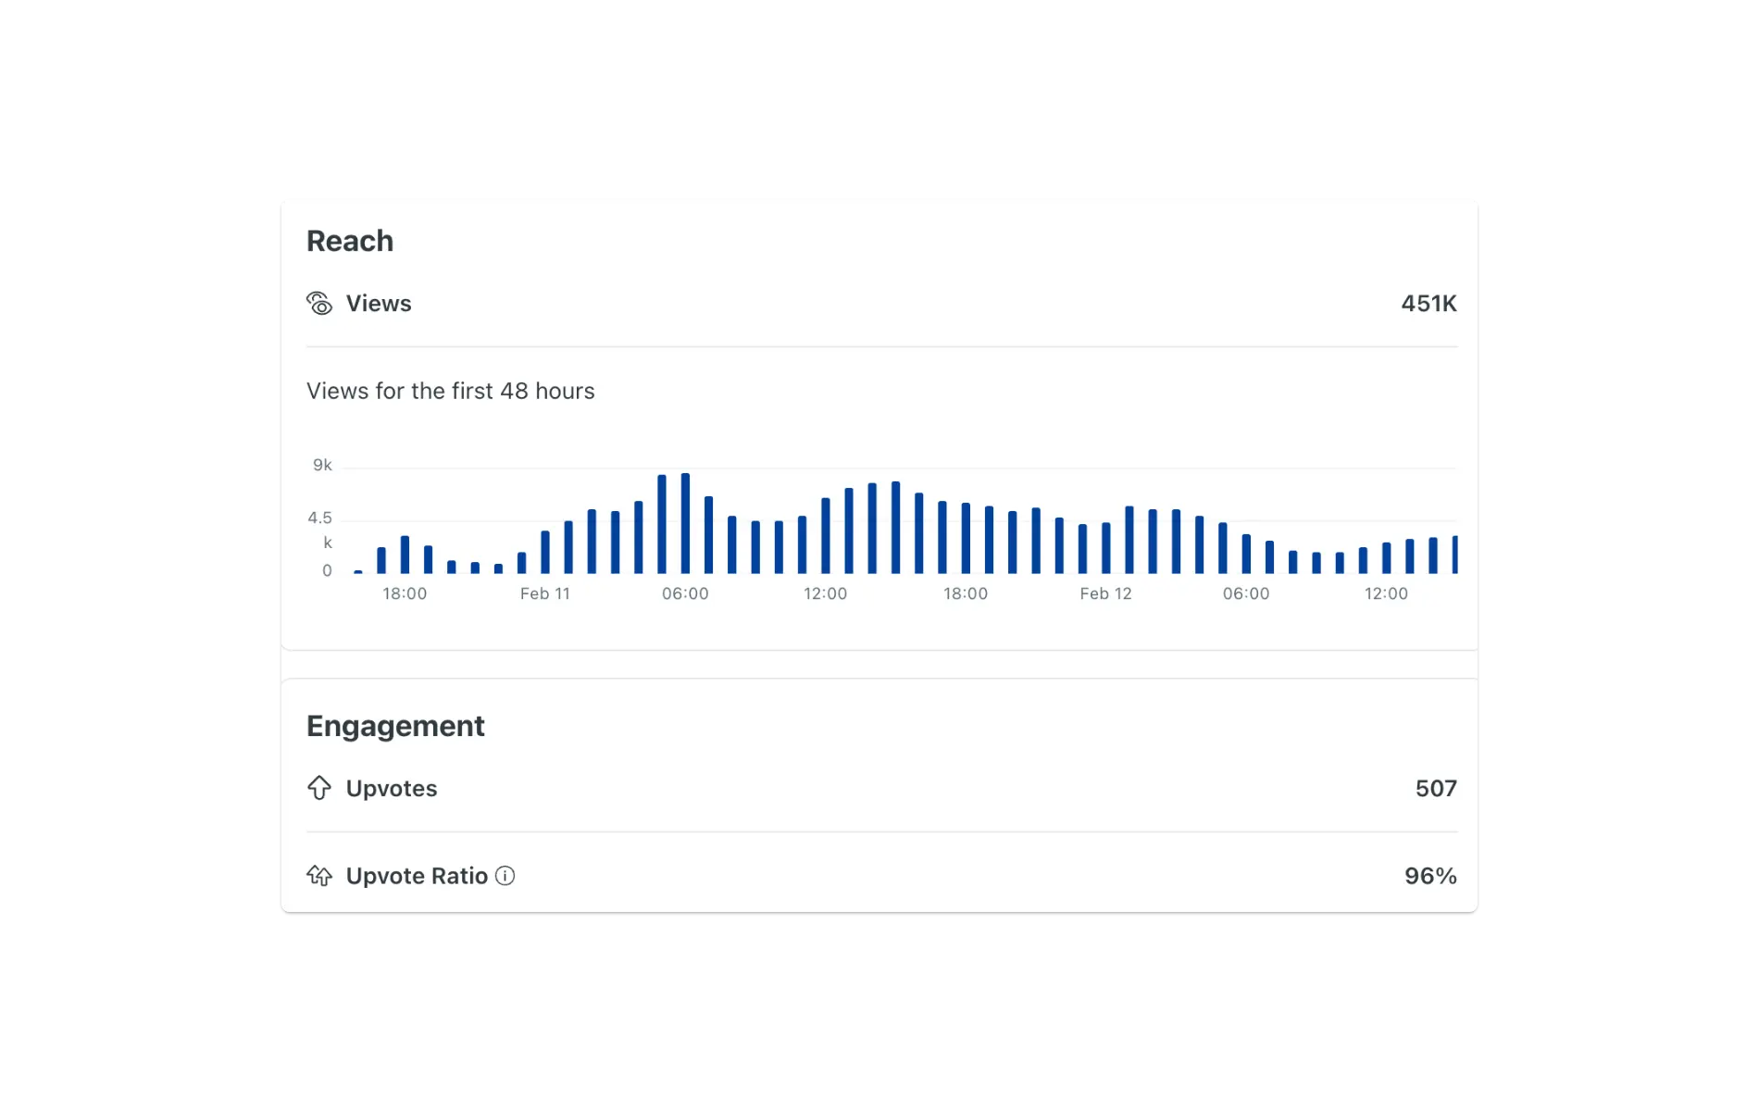Click 'Views for the first 48 hours' text

point(451,391)
